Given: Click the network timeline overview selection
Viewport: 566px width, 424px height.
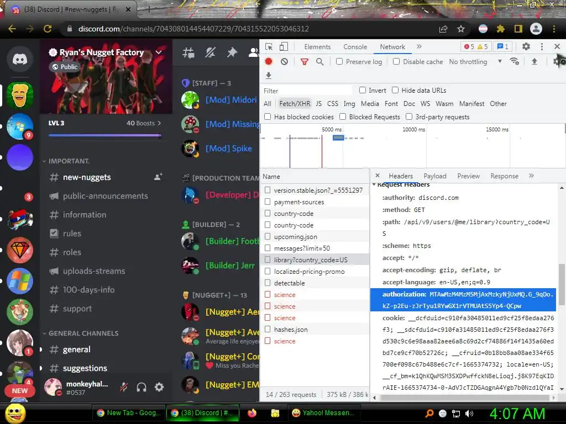Looking at the screenshot, I should (338, 137).
